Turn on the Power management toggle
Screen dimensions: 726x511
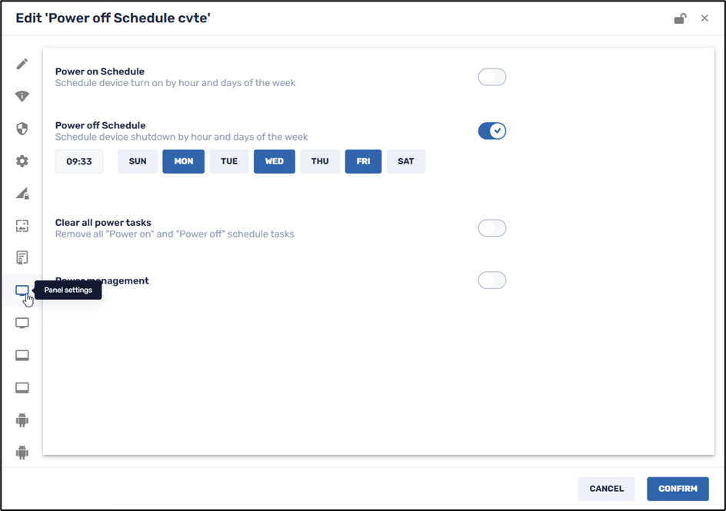click(491, 280)
